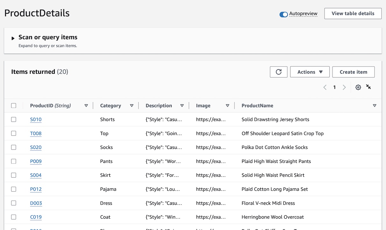Open item S010 link
Image resolution: width=386 pixels, height=230 pixels.
(36, 120)
